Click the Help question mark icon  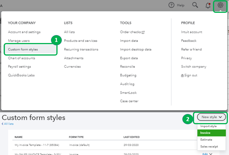171,5
